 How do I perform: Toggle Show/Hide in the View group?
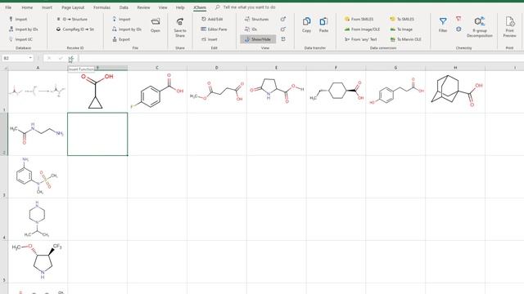[258, 39]
